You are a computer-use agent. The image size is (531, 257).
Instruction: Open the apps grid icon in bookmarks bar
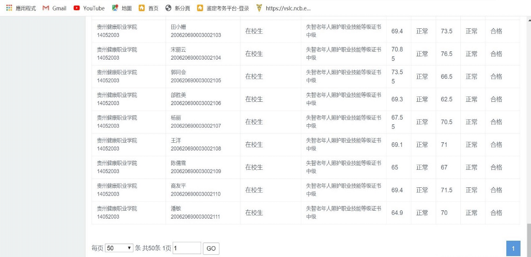(x=9, y=8)
